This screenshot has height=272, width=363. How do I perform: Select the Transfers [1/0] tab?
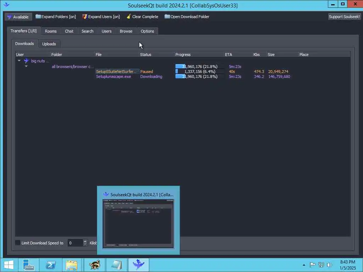[24, 31]
